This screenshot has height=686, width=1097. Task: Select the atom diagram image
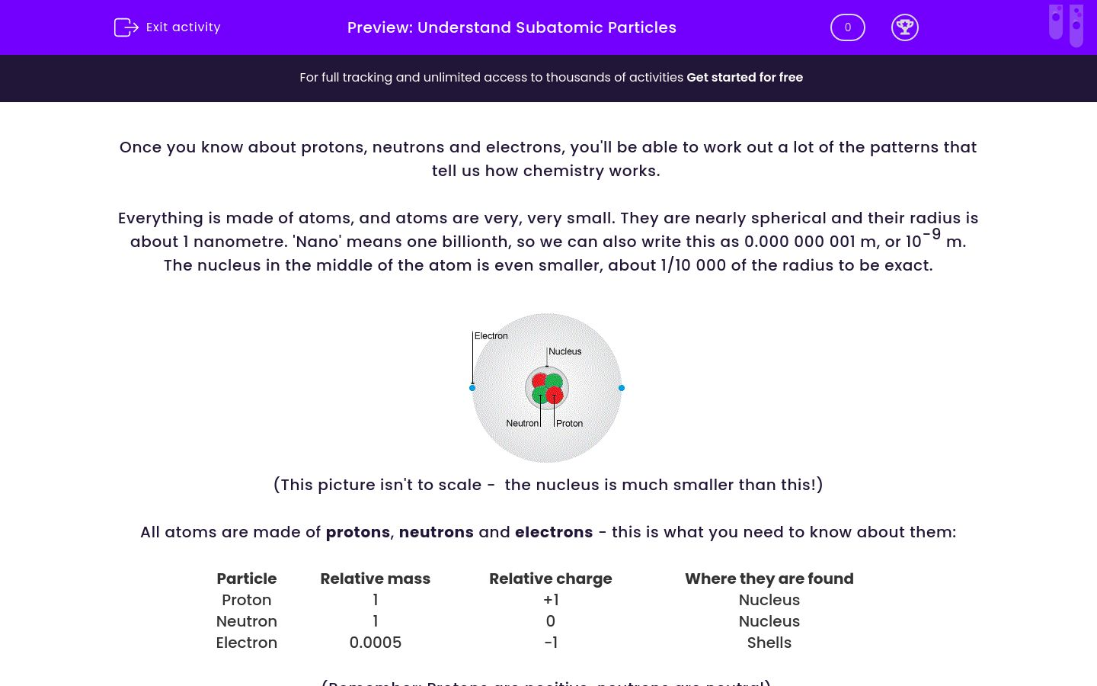point(547,388)
